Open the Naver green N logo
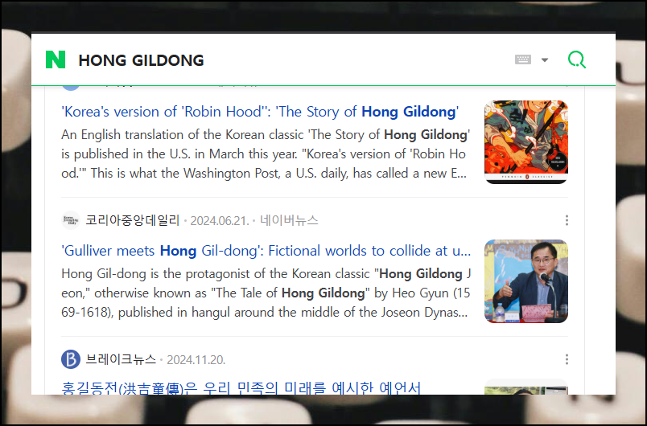The width and height of the screenshot is (647, 426). pyautogui.click(x=56, y=59)
